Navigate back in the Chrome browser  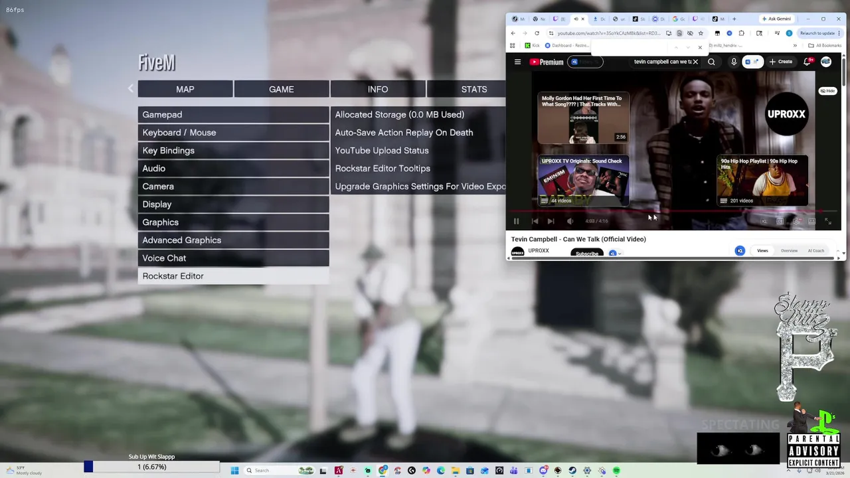pyautogui.click(x=513, y=33)
